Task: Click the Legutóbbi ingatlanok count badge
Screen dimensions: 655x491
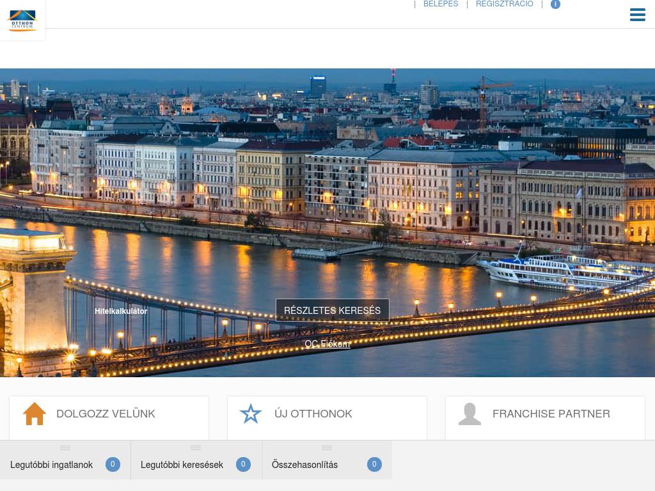Action: [113, 465]
